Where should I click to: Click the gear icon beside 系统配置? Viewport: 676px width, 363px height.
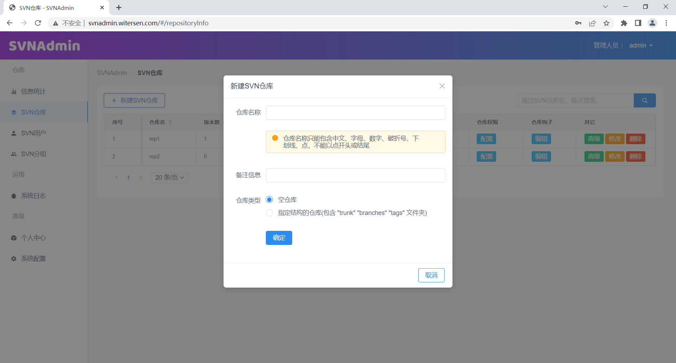(14, 259)
